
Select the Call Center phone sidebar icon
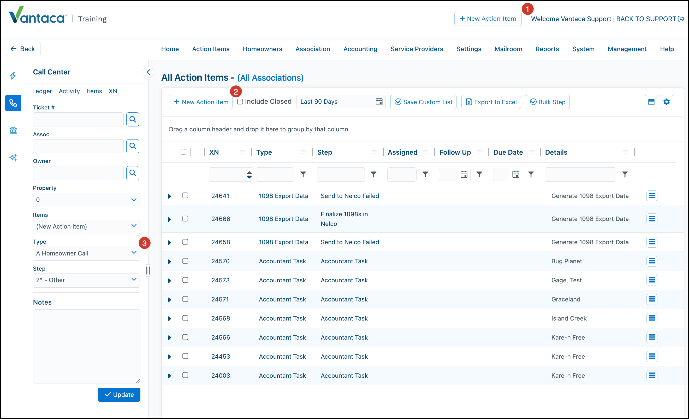[x=13, y=103]
